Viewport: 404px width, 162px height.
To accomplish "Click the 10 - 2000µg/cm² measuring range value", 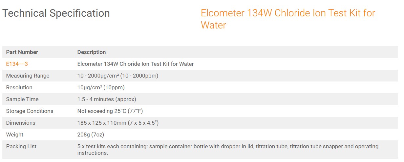I will (x=118, y=76).
